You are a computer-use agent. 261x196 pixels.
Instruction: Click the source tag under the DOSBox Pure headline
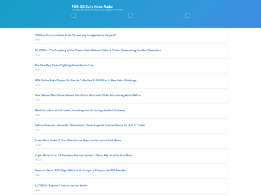pos(38,40)
